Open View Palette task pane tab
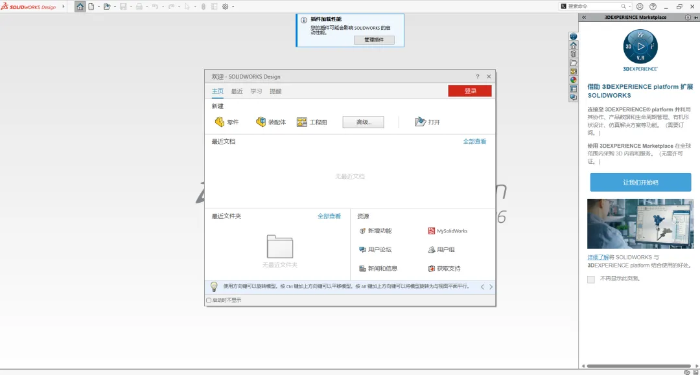This screenshot has height=375, width=700. 574,71
